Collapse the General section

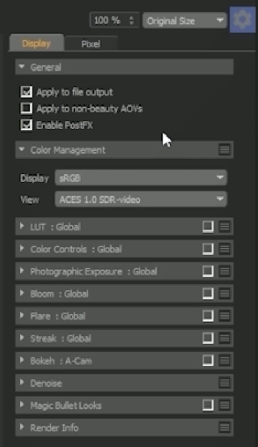point(21,67)
